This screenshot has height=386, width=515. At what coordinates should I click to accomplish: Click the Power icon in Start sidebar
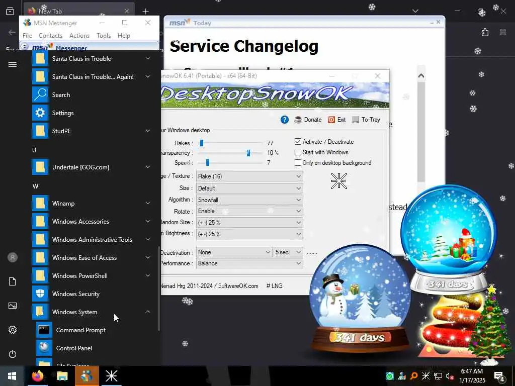(13, 354)
